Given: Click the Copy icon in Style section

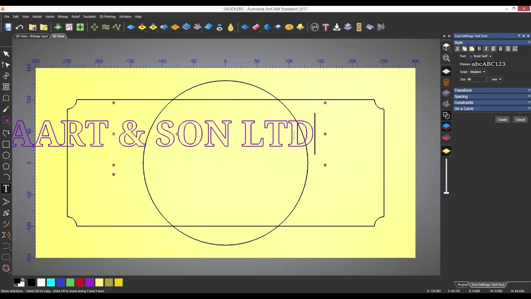Looking at the screenshot, I should pos(465,49).
